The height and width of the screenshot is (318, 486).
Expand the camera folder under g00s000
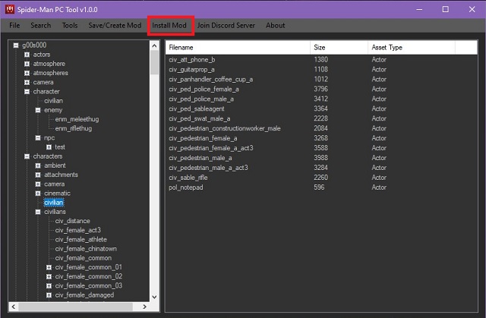click(27, 83)
